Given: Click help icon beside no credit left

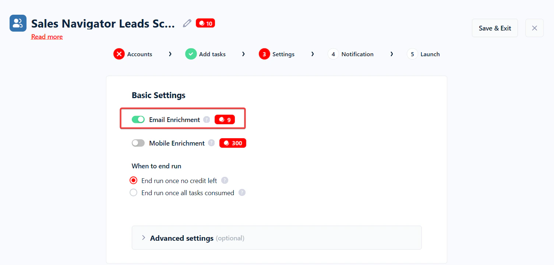Looking at the screenshot, I should [225, 180].
